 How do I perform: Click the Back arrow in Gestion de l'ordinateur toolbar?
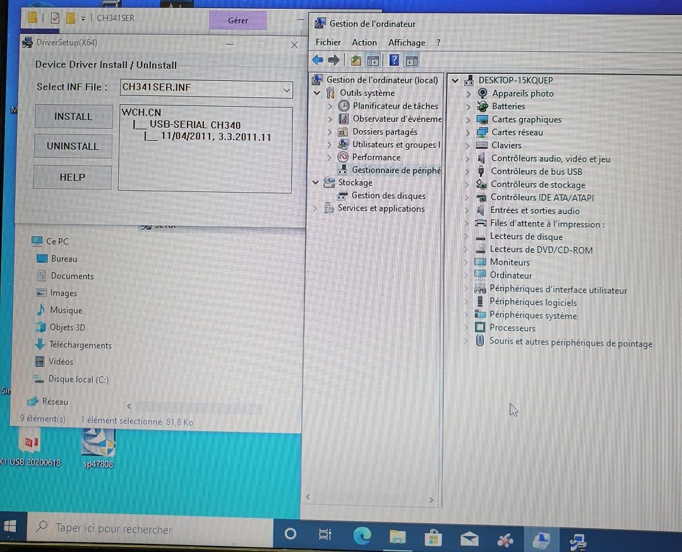pyautogui.click(x=318, y=60)
